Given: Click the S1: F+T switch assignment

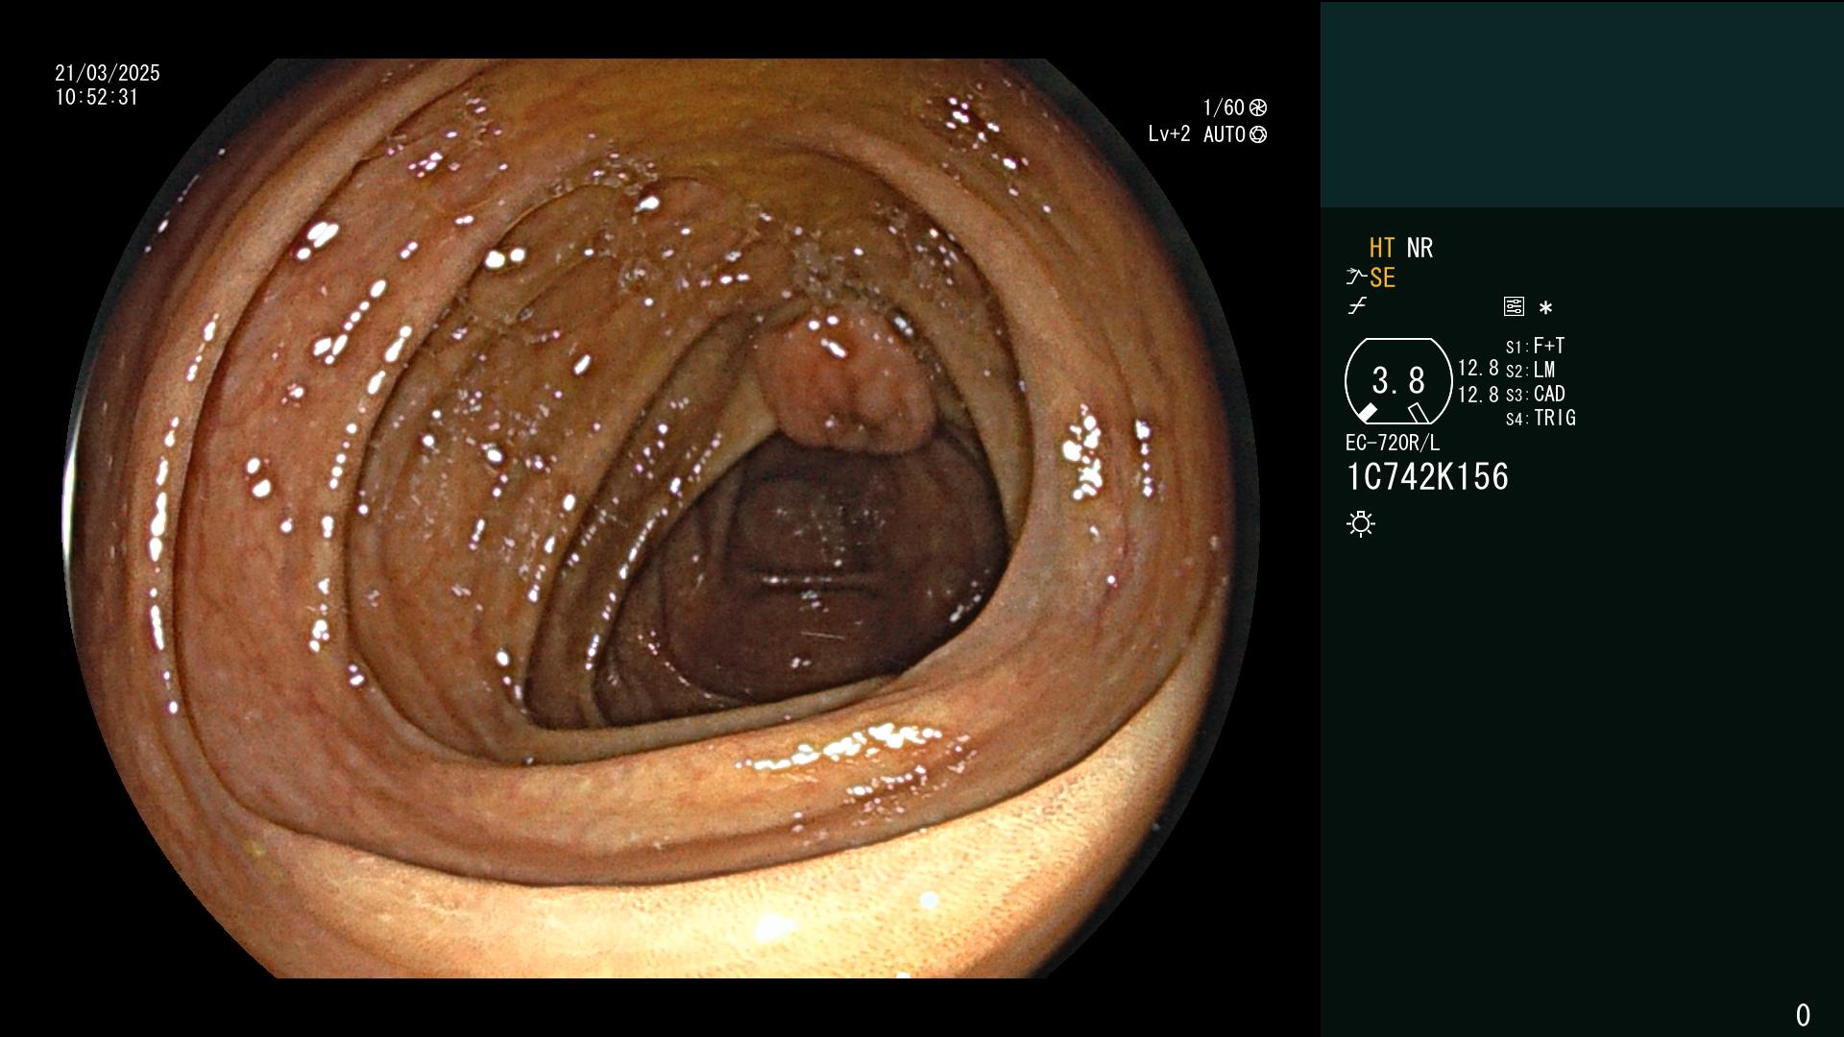Looking at the screenshot, I should (1535, 346).
